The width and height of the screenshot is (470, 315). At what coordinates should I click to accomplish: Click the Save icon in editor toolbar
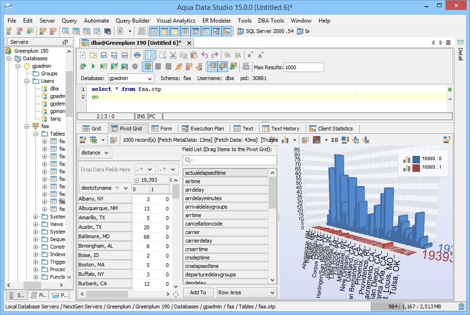(104, 56)
